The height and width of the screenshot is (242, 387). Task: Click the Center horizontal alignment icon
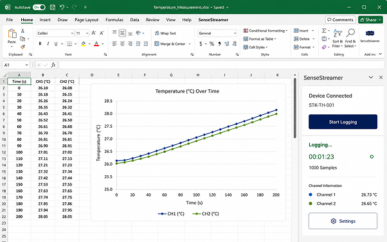click(x=122, y=44)
